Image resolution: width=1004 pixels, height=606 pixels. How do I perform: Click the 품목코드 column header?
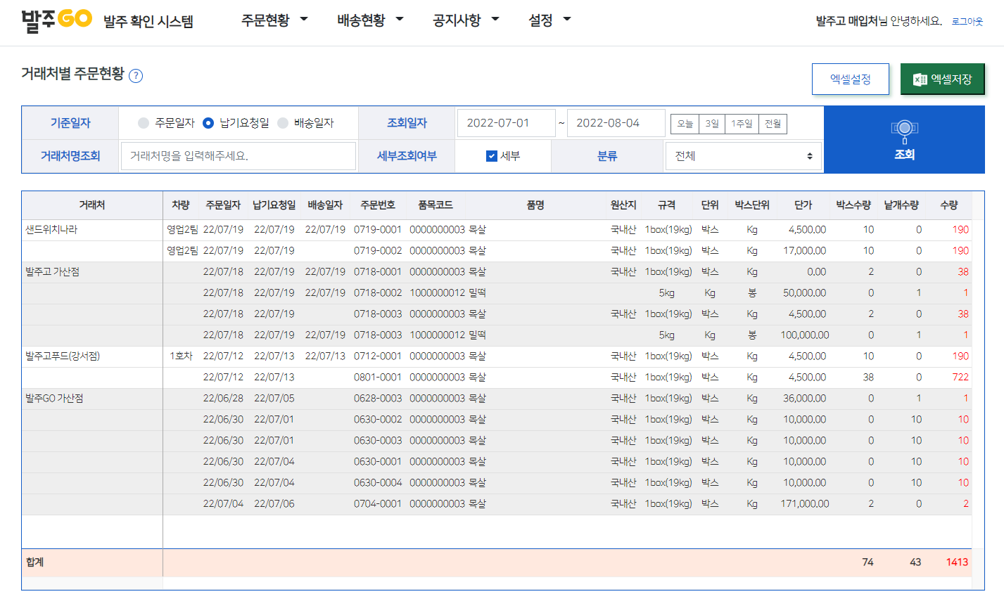point(436,205)
